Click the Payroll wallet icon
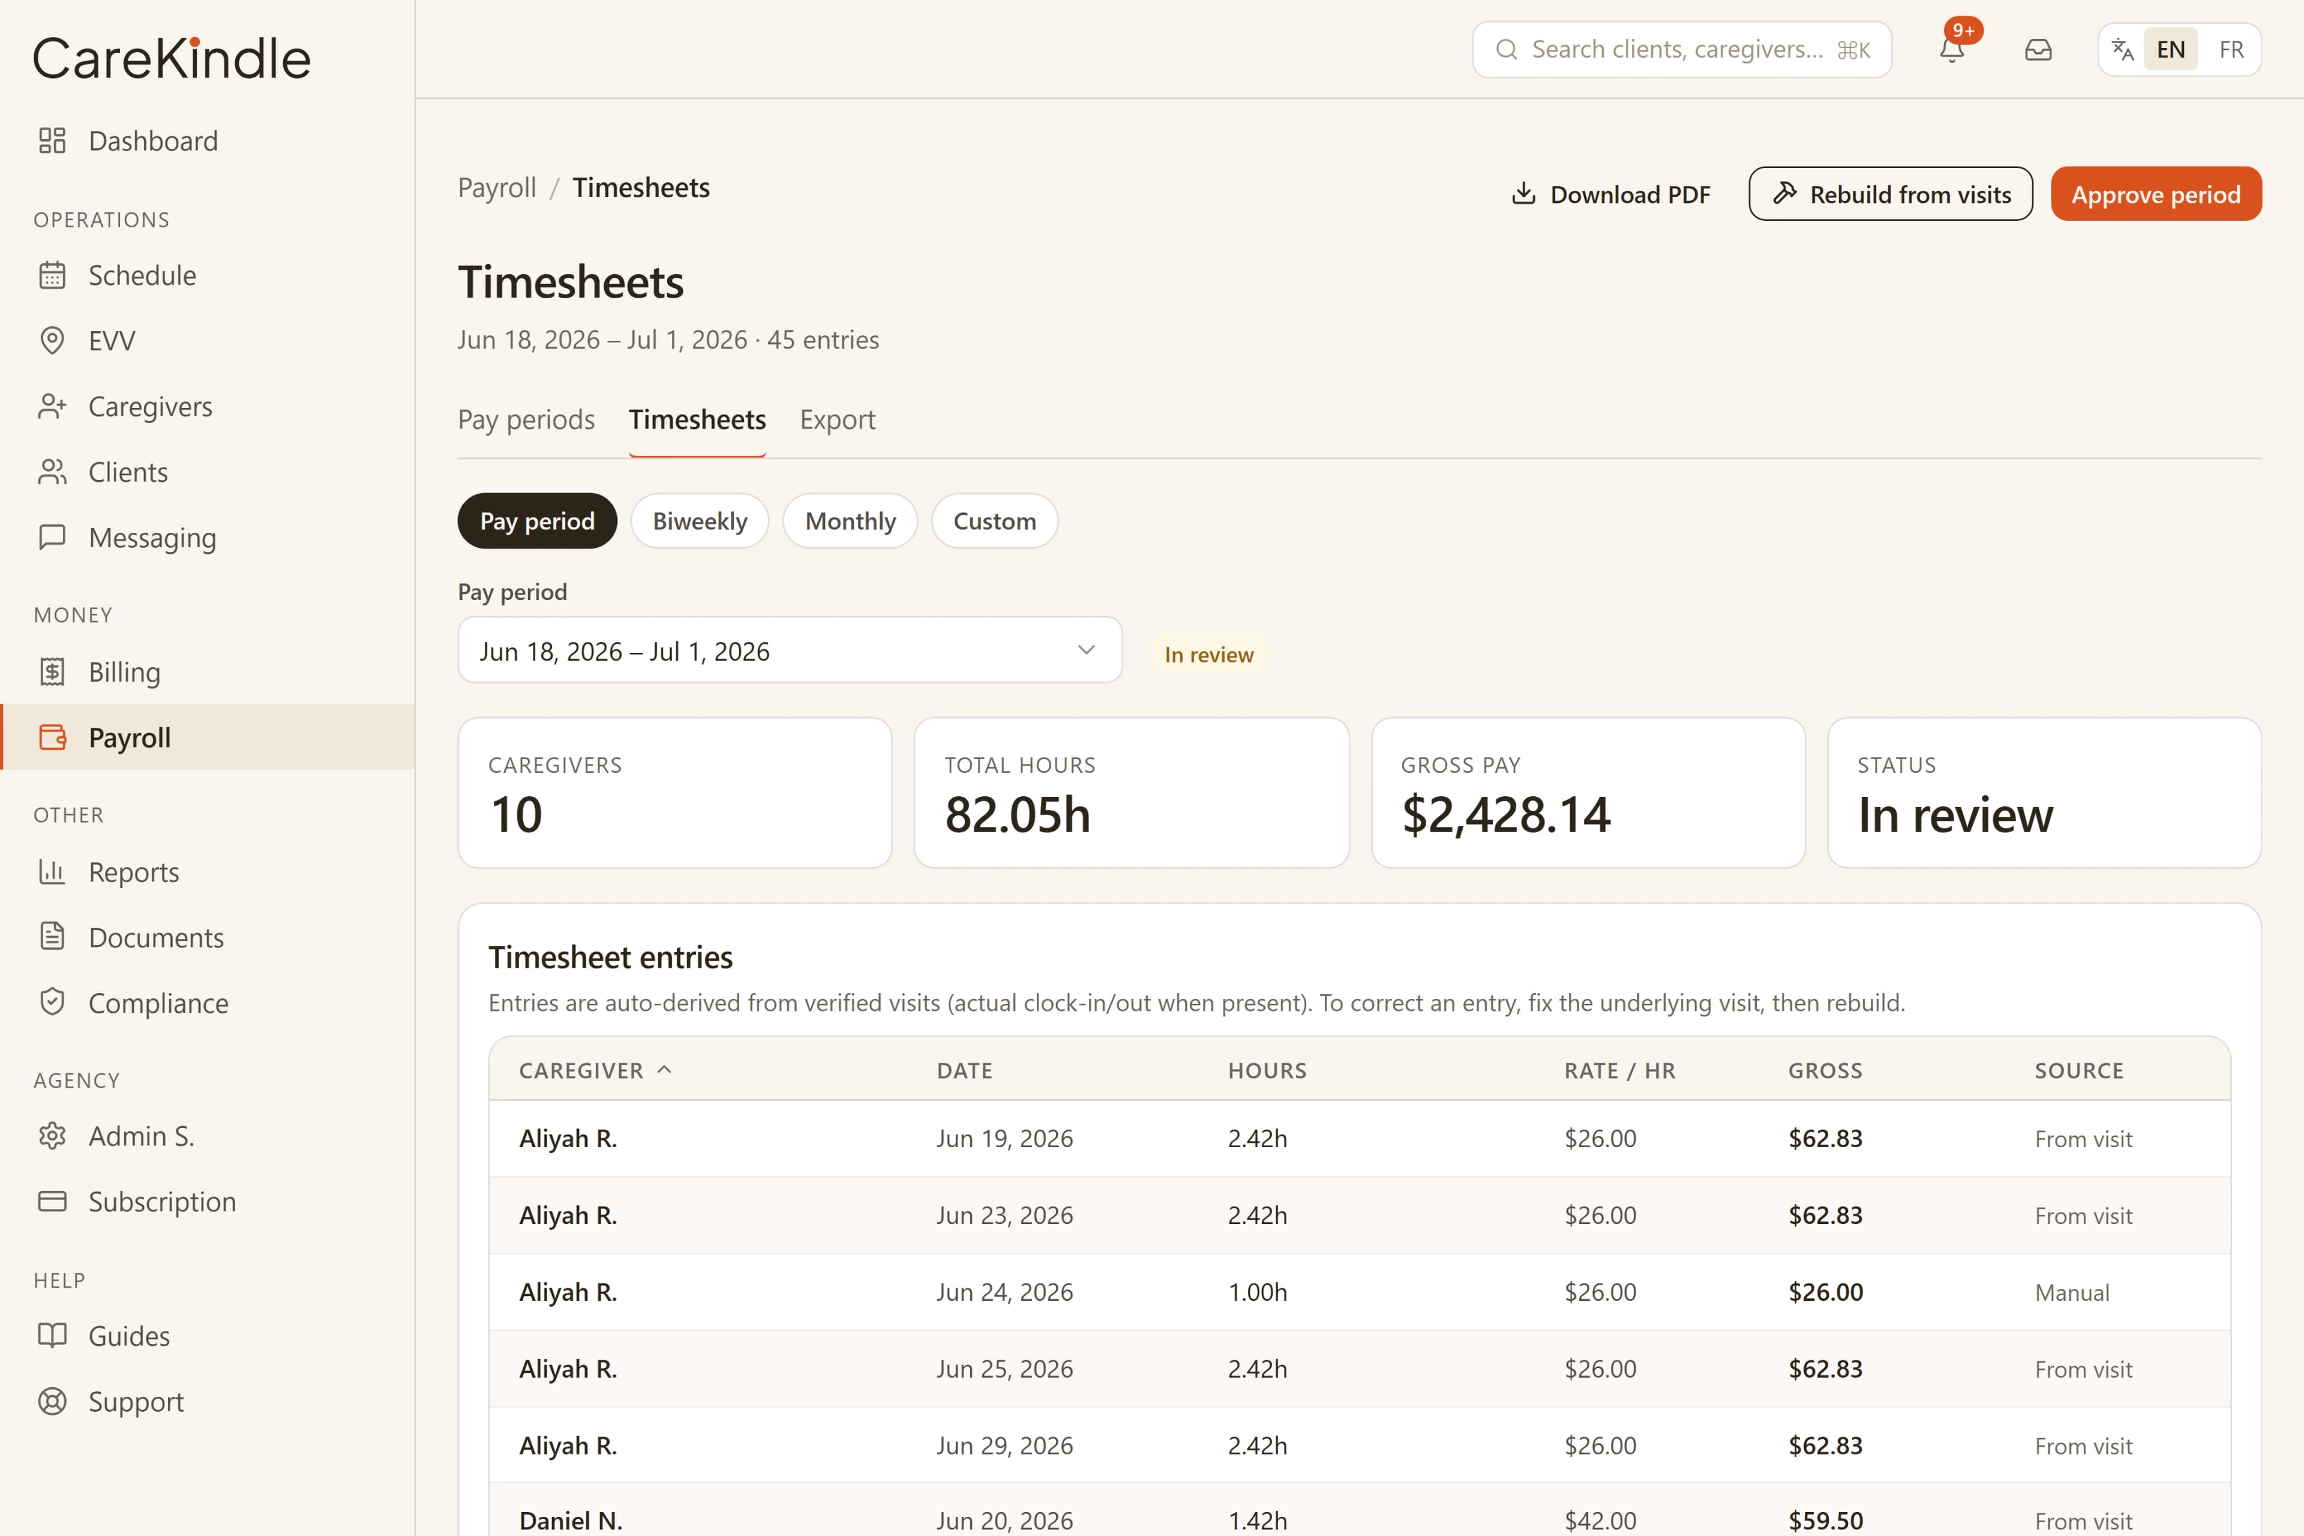The image size is (2304, 1536). [52, 737]
